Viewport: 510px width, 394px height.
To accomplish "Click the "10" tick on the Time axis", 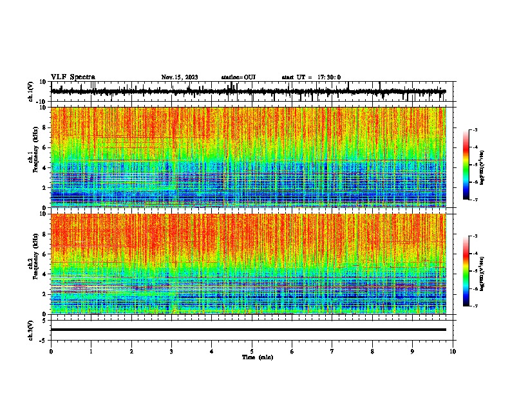I will (453, 352).
